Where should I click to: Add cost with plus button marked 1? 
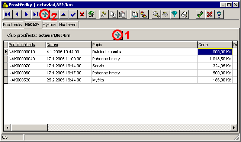(118, 35)
